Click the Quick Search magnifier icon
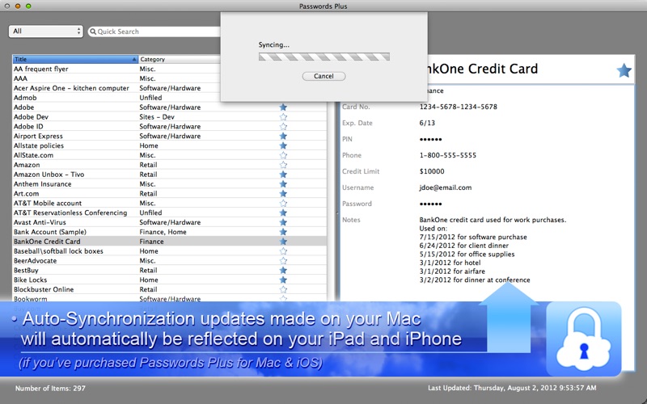 tap(93, 32)
